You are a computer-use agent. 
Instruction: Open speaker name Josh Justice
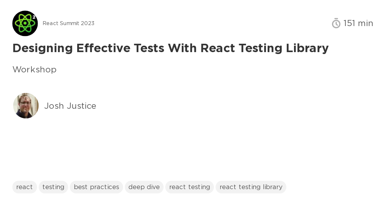click(70, 106)
